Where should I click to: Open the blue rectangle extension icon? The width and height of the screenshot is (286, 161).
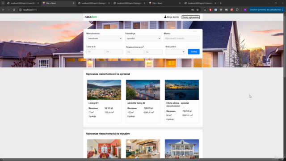tap(215, 10)
